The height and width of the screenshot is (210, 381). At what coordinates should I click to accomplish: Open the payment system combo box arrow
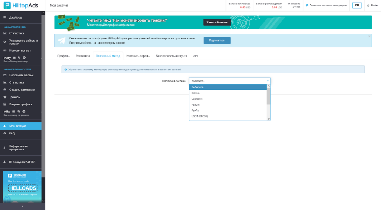click(x=268, y=81)
